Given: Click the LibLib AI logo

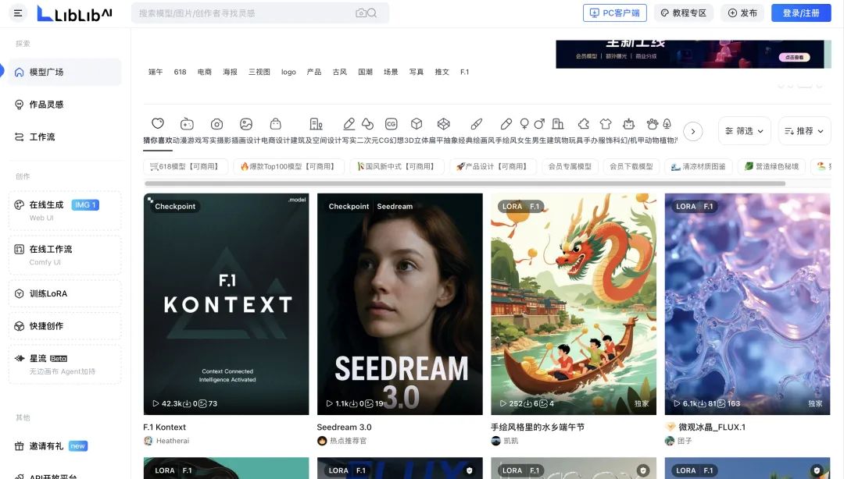Looking at the screenshot, I should 74,13.
